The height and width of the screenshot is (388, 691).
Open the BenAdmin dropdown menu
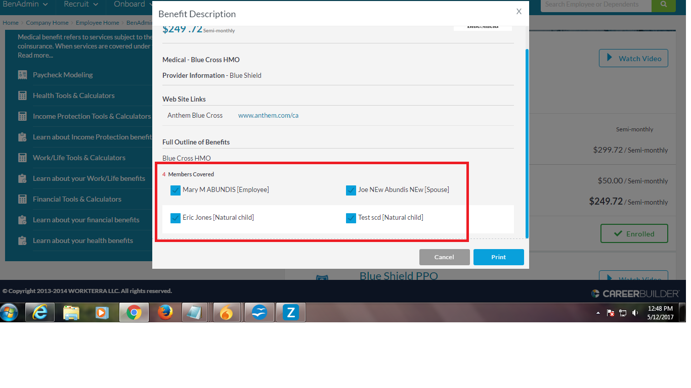coord(26,4)
